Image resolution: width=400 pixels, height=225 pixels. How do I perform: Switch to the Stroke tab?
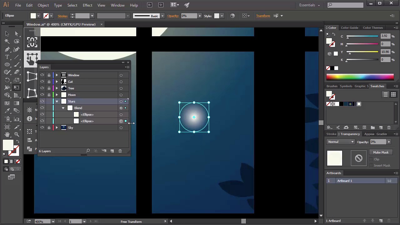(331, 134)
